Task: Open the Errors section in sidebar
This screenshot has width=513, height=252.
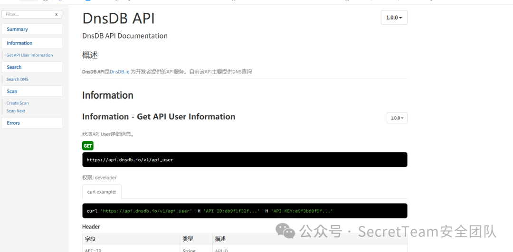Action: click(x=32, y=123)
